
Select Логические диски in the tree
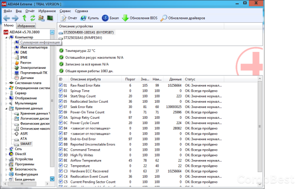pos(34,118)
